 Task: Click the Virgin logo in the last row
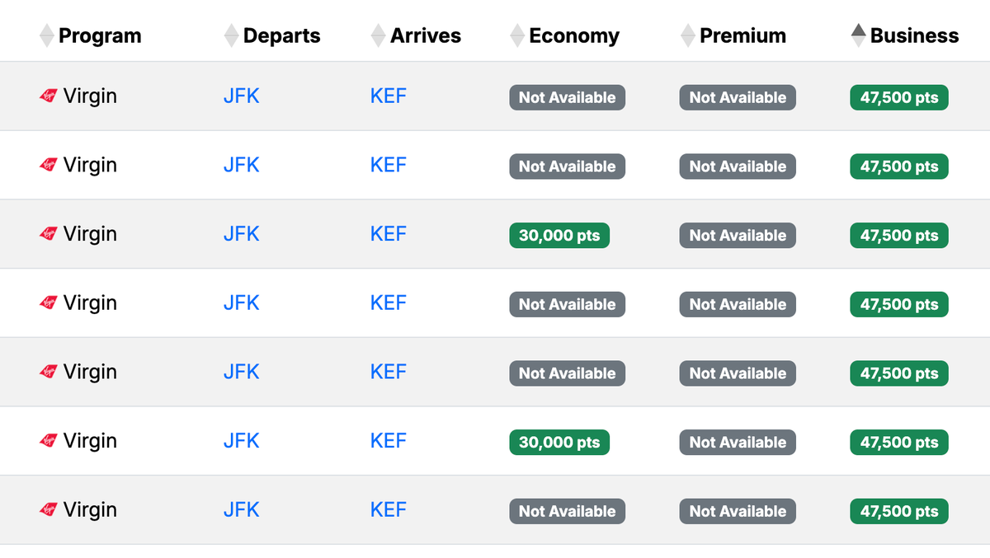click(x=49, y=510)
